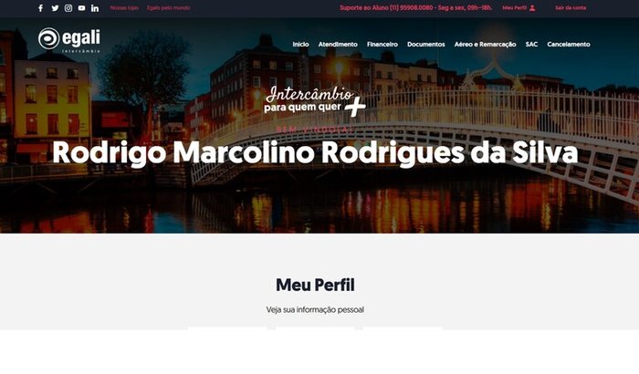Click the Intercâmbio para quem quer + banner
The height and width of the screenshot is (374, 639).
click(x=315, y=101)
